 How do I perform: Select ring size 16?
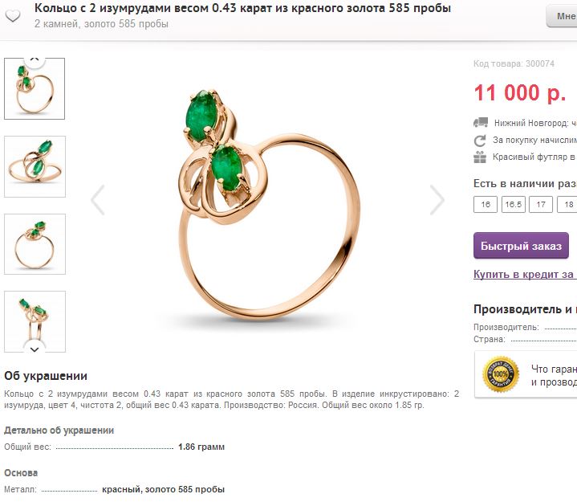point(486,204)
